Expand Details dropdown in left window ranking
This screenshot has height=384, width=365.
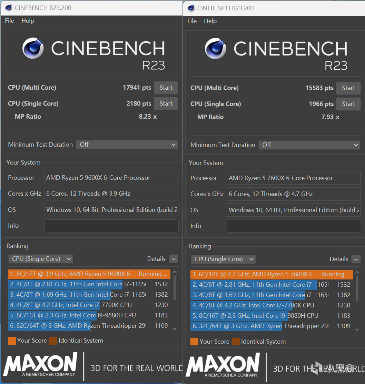(174, 259)
